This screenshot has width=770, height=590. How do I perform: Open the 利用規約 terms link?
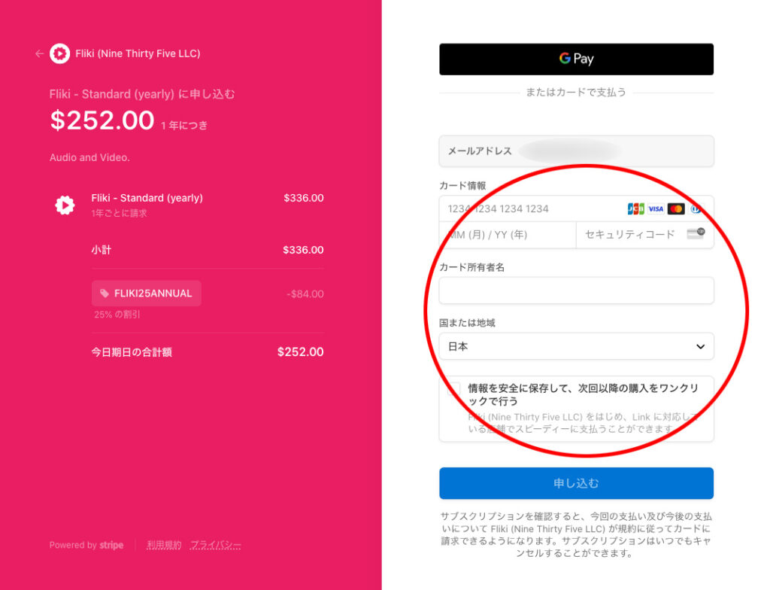point(164,545)
